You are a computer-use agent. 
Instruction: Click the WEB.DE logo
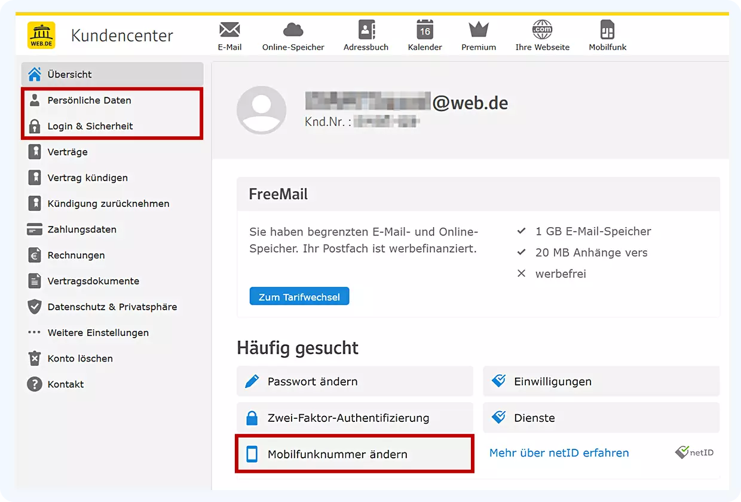click(41, 35)
